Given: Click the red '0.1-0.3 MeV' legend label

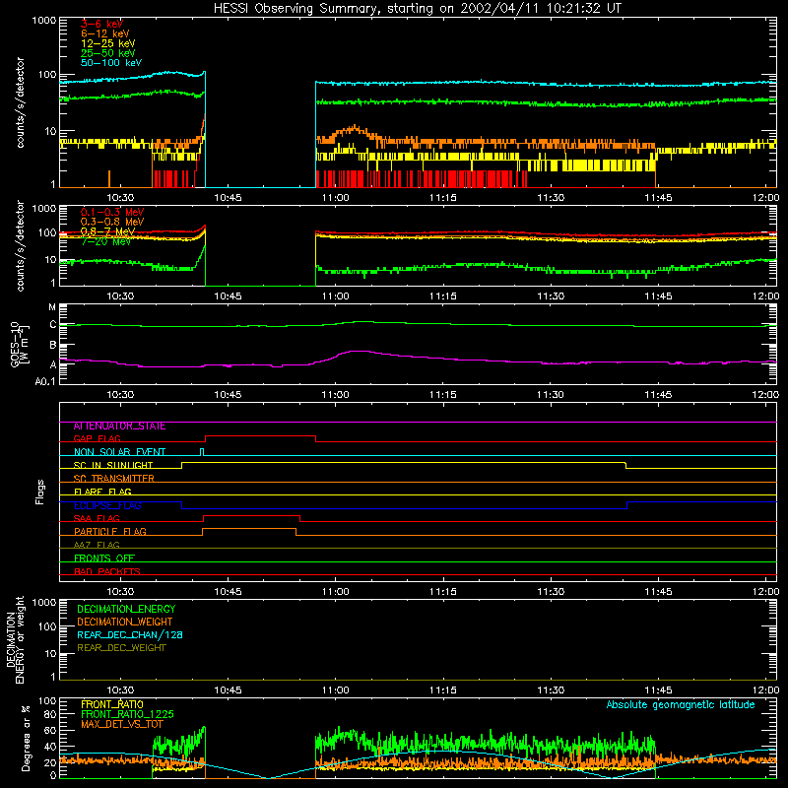Looking at the screenshot, I should (112, 212).
